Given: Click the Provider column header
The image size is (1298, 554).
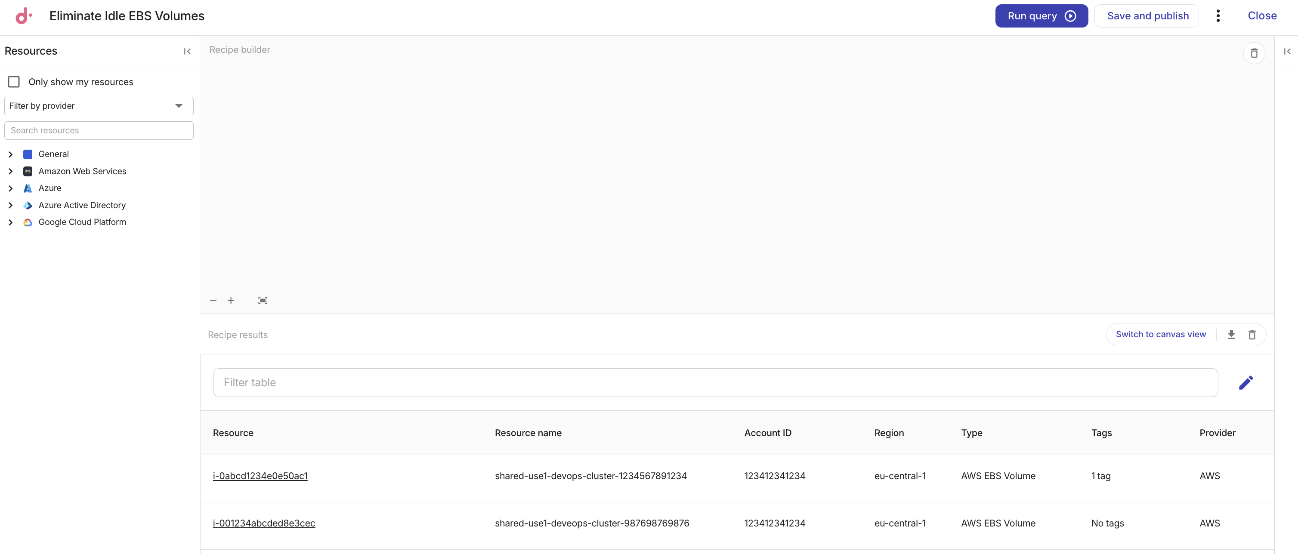Looking at the screenshot, I should [1218, 433].
